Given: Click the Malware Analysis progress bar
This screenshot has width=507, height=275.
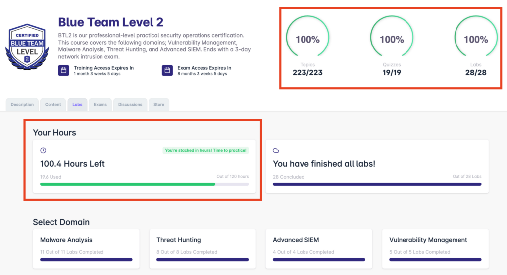Looking at the screenshot, I should coord(86,260).
